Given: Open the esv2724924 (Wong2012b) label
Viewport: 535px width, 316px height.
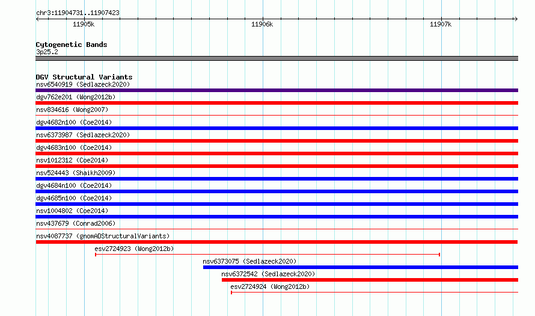Looking at the screenshot, I should coord(270,287).
